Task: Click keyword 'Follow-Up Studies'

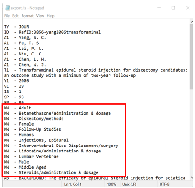Action: point(33,129)
